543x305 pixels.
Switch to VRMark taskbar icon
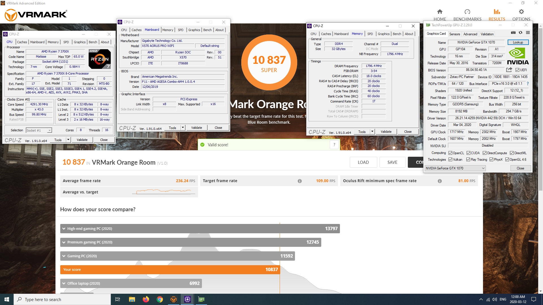pyautogui.click(x=173, y=299)
